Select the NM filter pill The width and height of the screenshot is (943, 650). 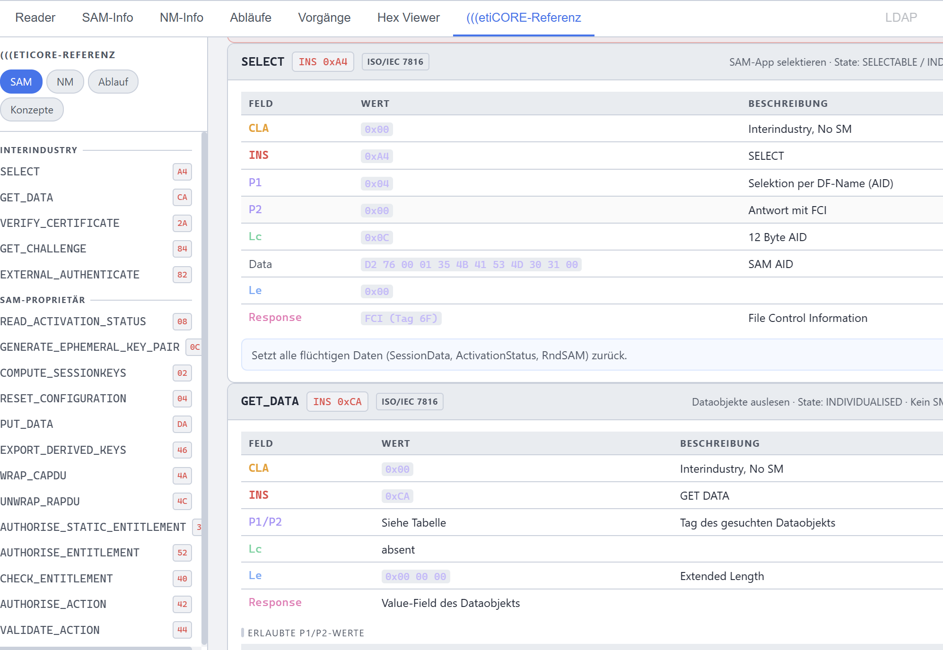(65, 82)
